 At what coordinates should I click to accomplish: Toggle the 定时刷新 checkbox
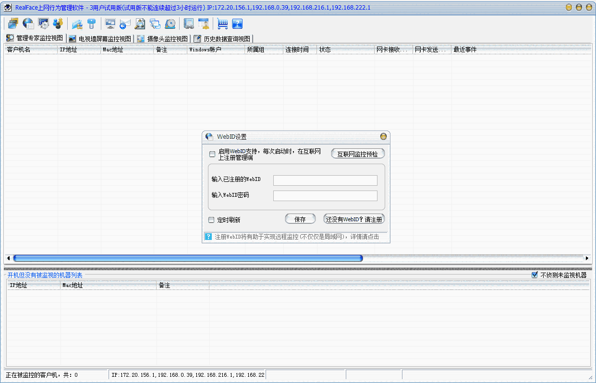(211, 220)
